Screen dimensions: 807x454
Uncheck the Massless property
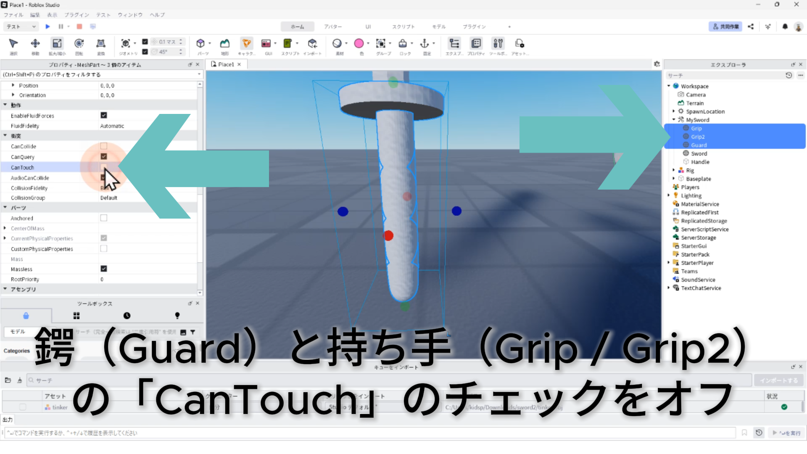[x=104, y=269]
